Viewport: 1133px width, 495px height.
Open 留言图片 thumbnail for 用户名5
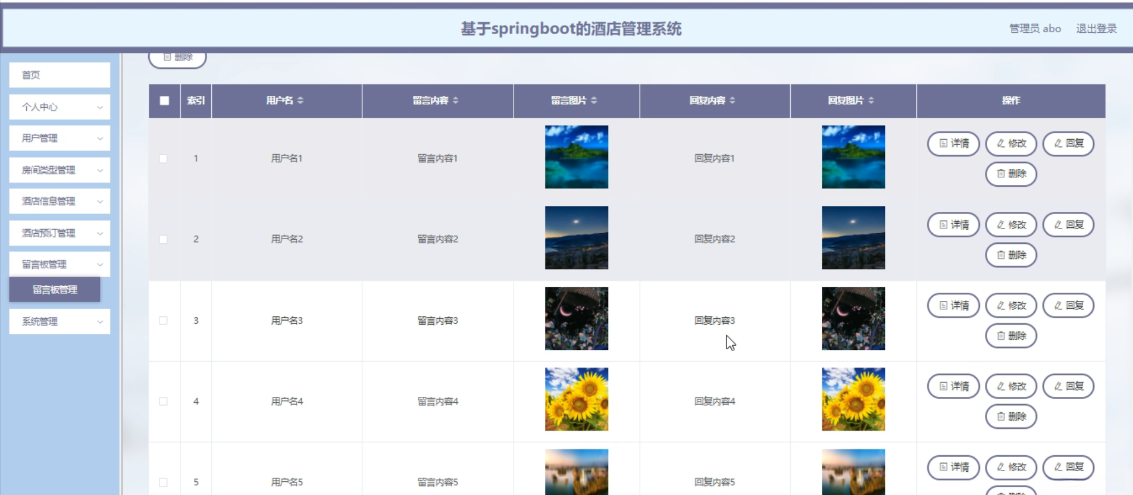tap(577, 472)
